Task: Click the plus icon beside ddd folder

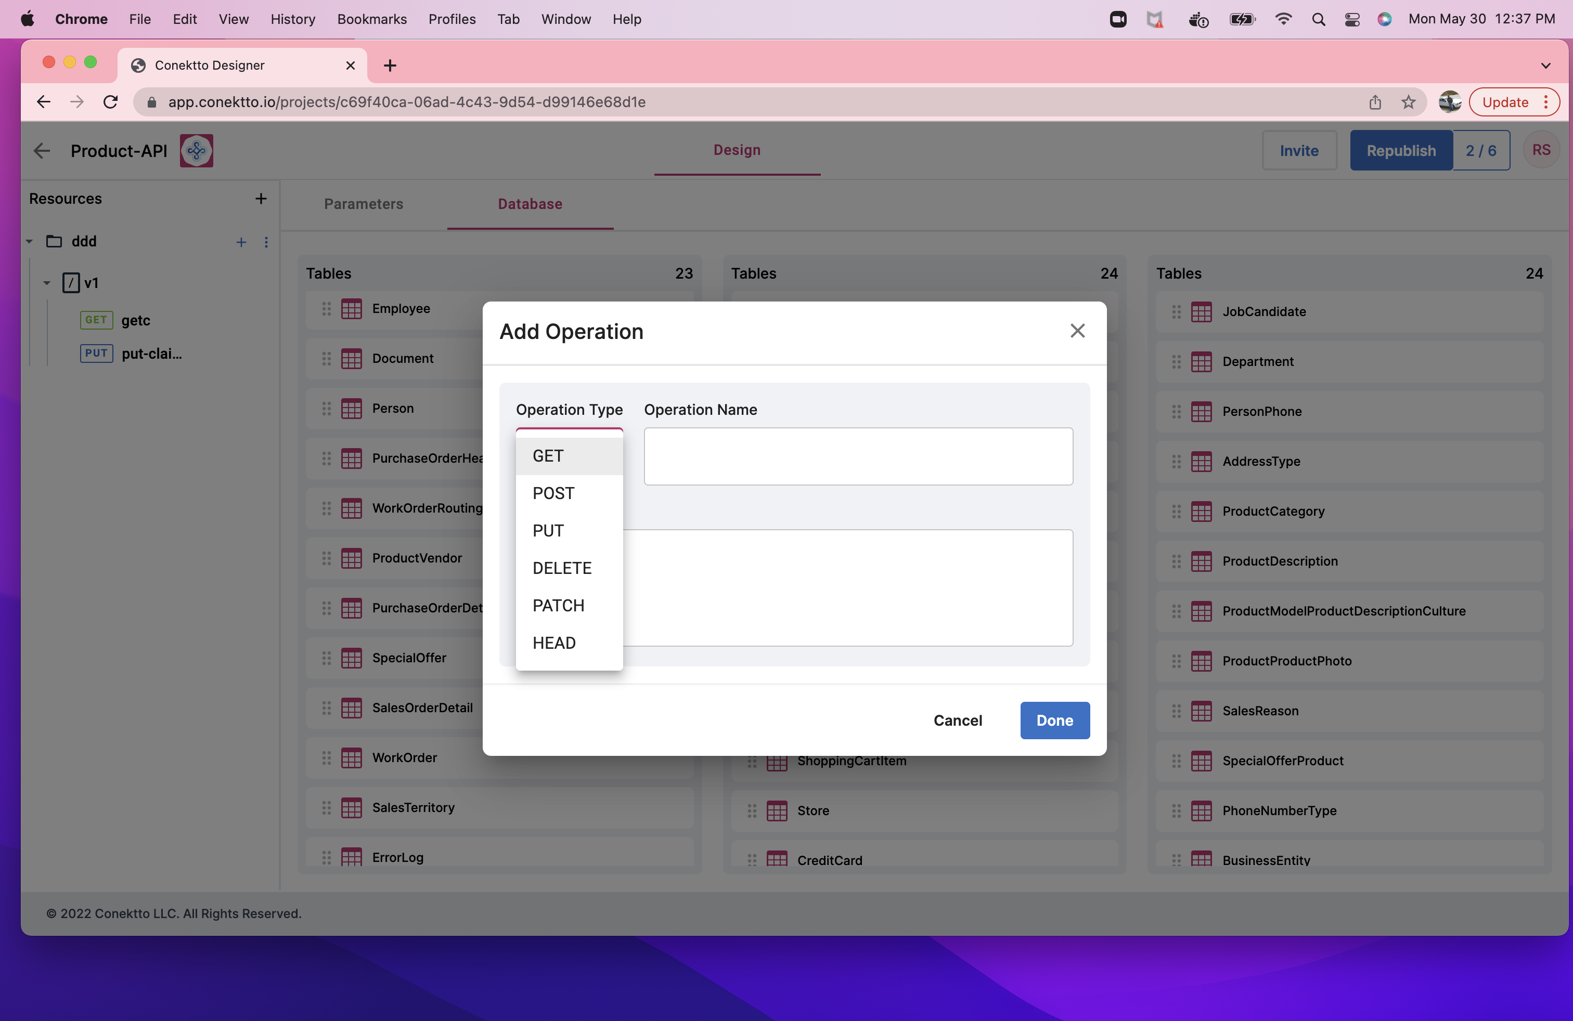Action: (x=241, y=242)
